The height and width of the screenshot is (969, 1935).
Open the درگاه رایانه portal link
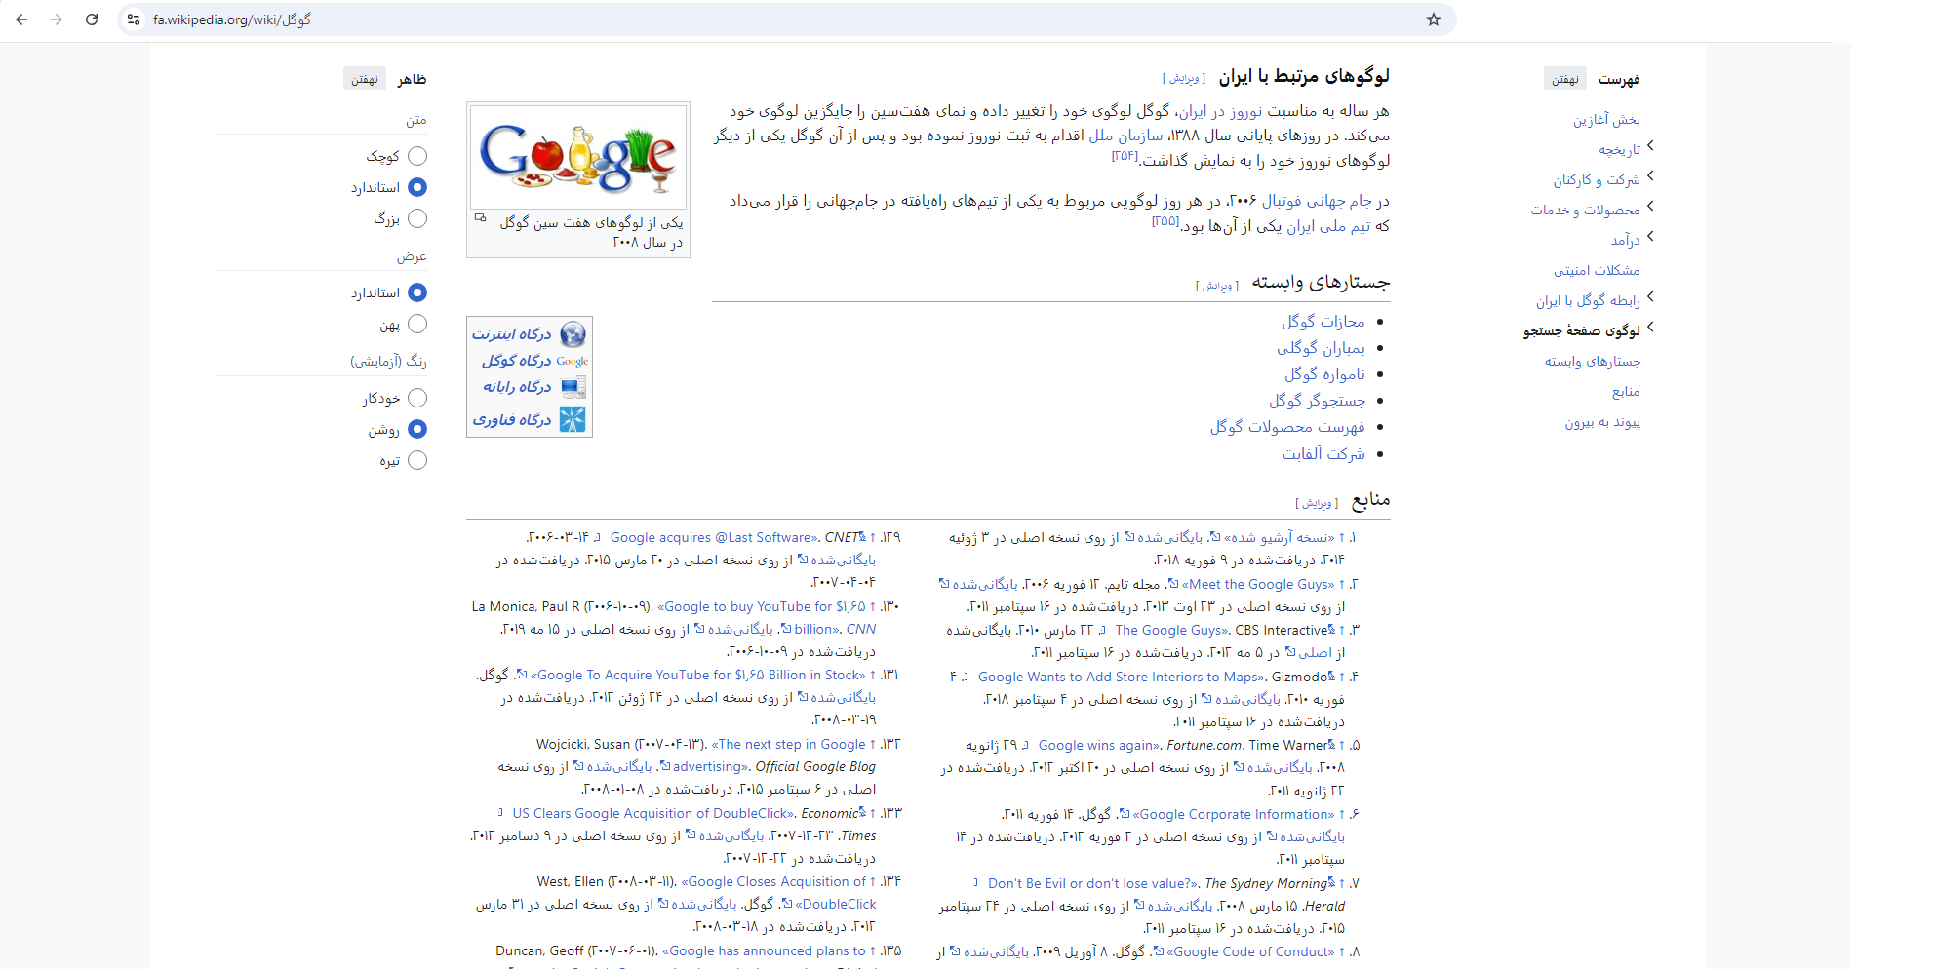pyautogui.click(x=517, y=387)
